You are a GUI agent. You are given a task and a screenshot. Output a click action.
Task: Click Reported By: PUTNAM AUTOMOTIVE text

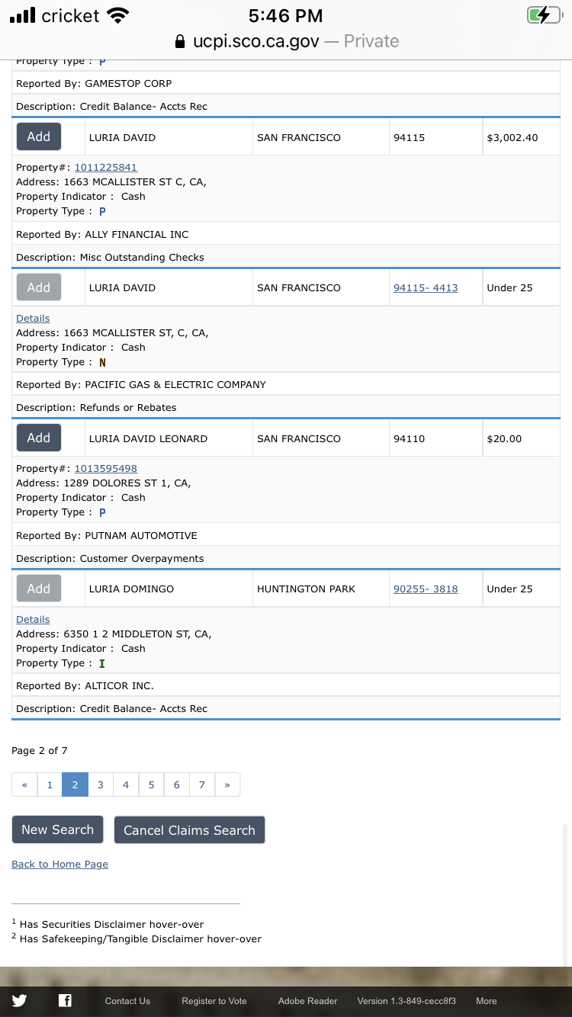pyautogui.click(x=107, y=535)
